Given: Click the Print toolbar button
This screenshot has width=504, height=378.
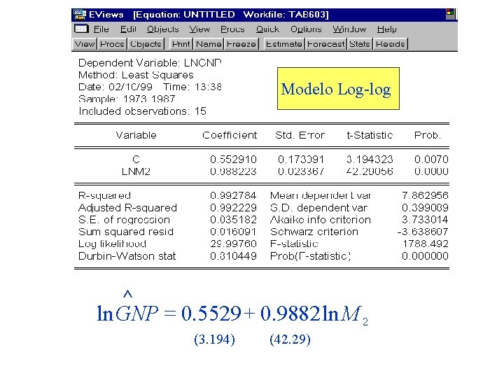Looking at the screenshot, I should 181,44.
